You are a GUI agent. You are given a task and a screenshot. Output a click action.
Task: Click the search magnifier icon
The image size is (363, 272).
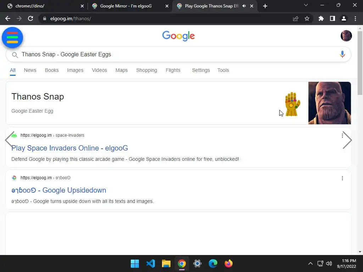pyautogui.click(x=15, y=55)
